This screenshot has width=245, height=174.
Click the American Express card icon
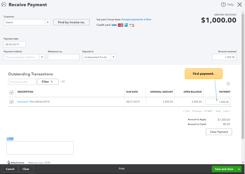[126, 25]
